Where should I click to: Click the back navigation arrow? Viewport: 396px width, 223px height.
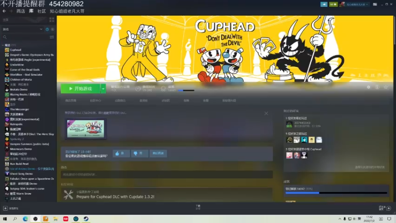point(4,11)
